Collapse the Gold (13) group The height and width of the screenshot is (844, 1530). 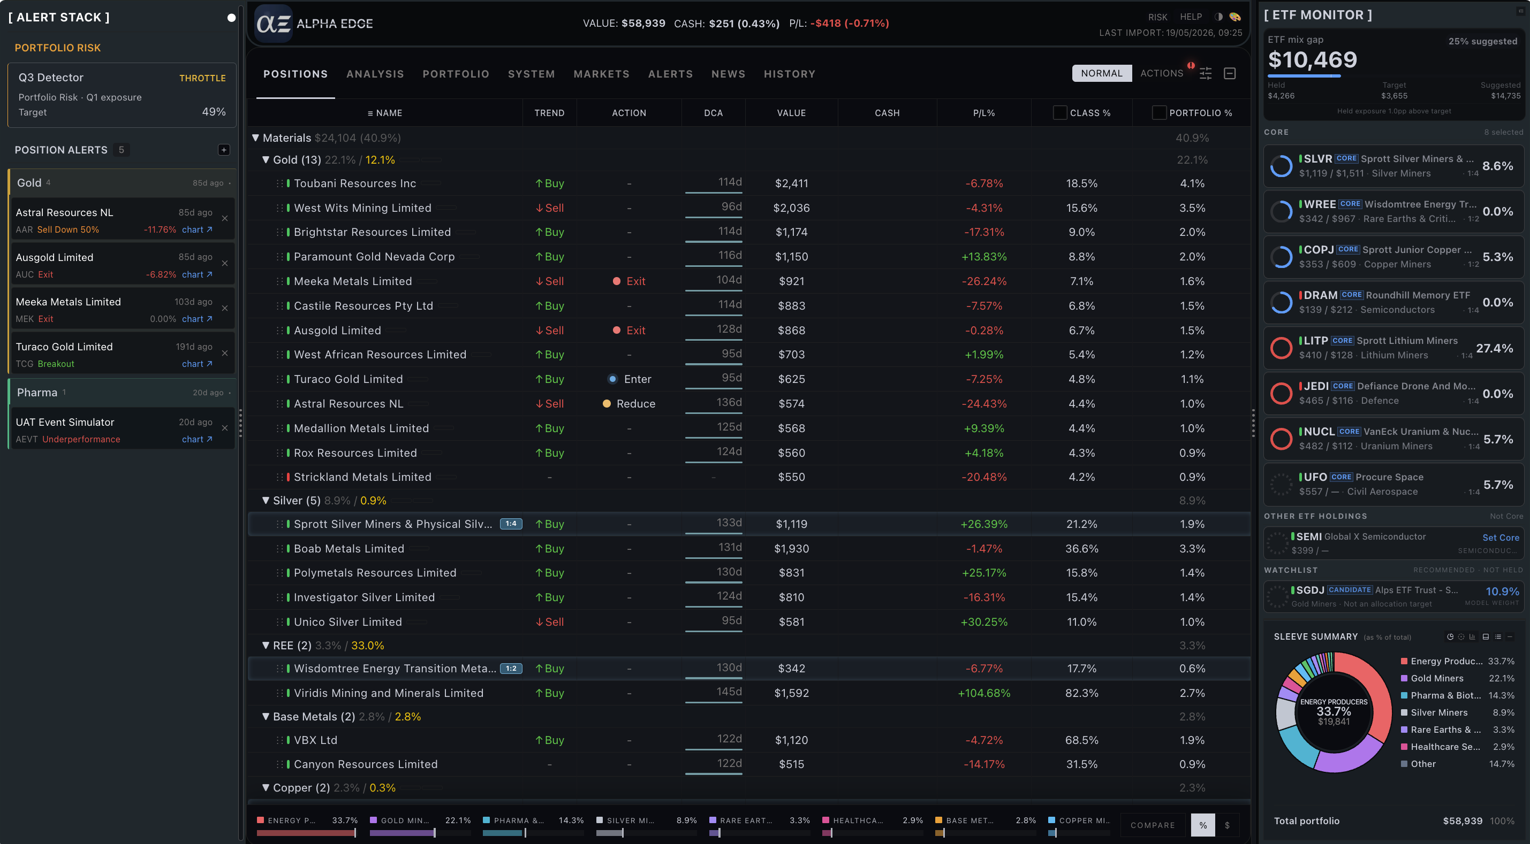tap(266, 160)
